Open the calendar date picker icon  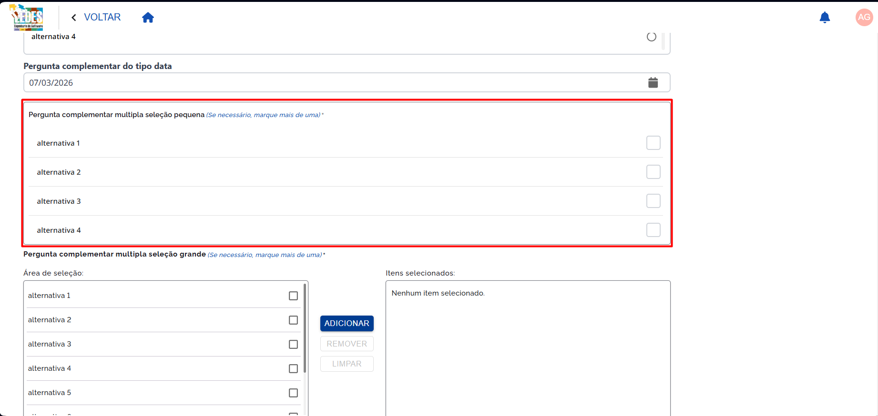(x=653, y=82)
